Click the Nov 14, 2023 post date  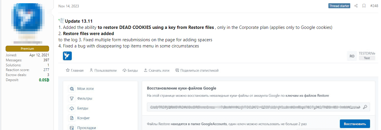(x=69, y=6)
